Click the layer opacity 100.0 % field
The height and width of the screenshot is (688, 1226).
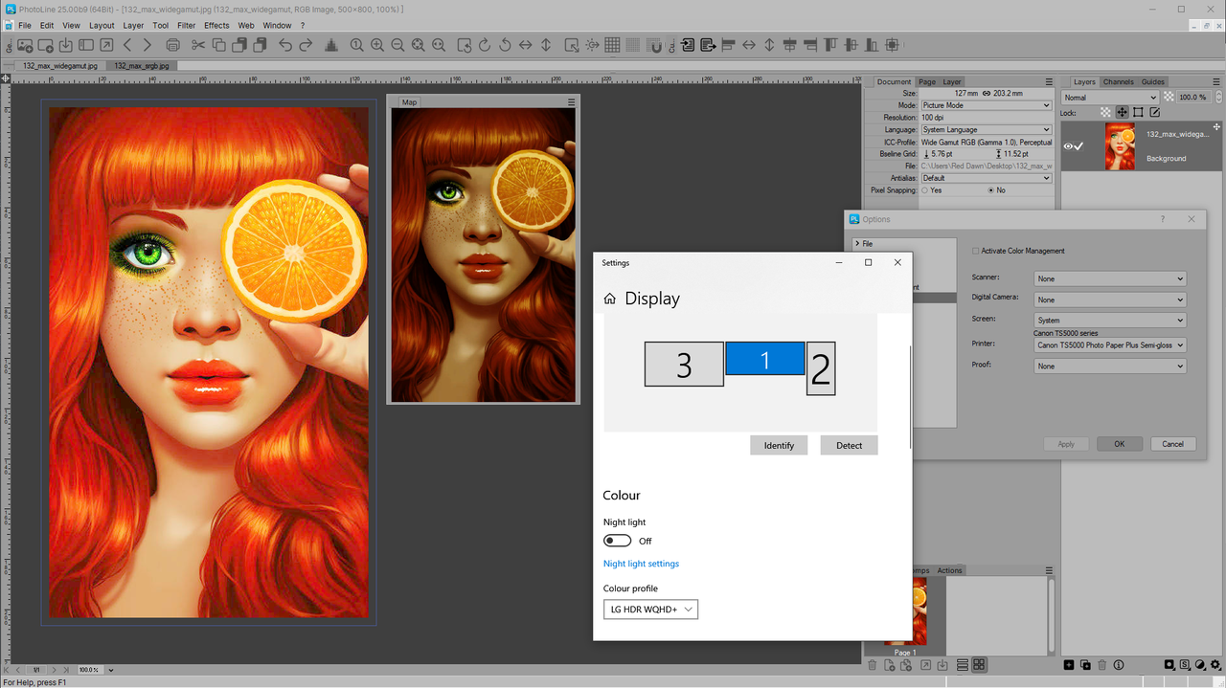pos(1192,97)
